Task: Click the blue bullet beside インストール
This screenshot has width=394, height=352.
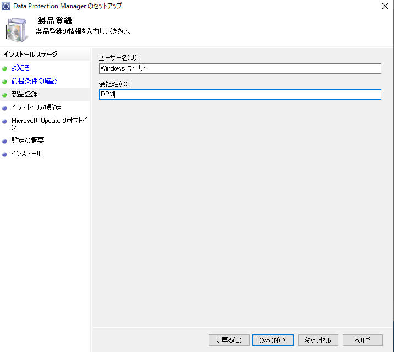Action: point(4,155)
